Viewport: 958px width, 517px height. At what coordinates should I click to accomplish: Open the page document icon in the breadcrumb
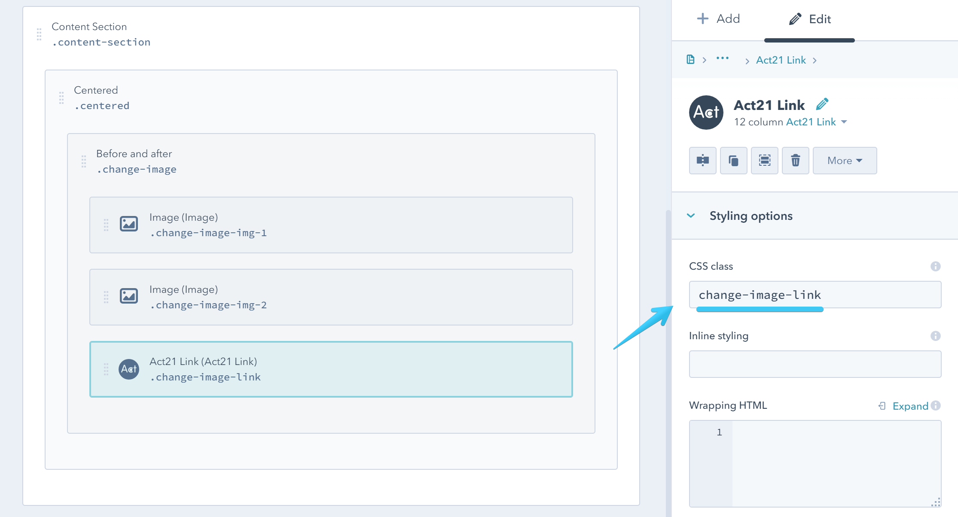691,60
